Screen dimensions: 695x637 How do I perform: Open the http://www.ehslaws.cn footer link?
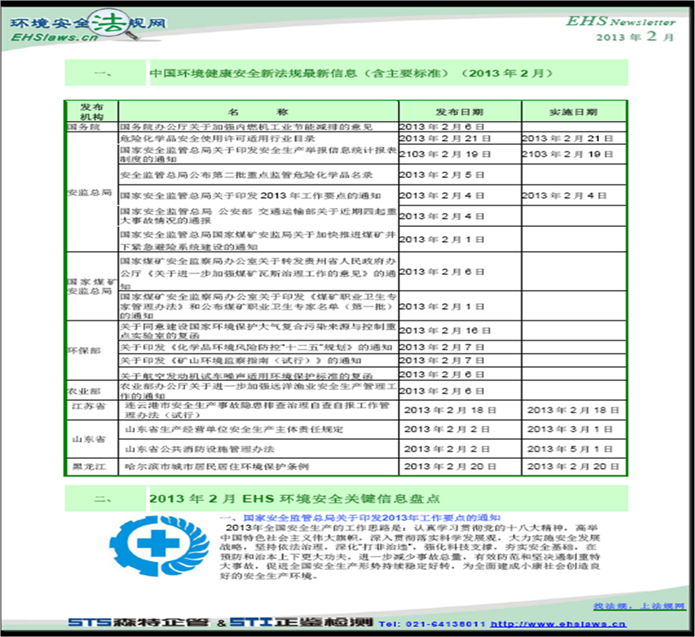pos(558,624)
